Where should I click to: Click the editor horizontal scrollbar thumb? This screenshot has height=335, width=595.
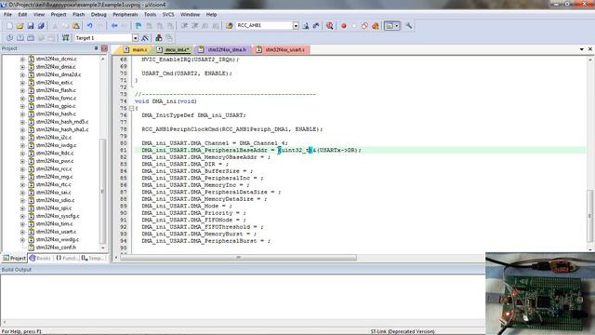coord(238,258)
